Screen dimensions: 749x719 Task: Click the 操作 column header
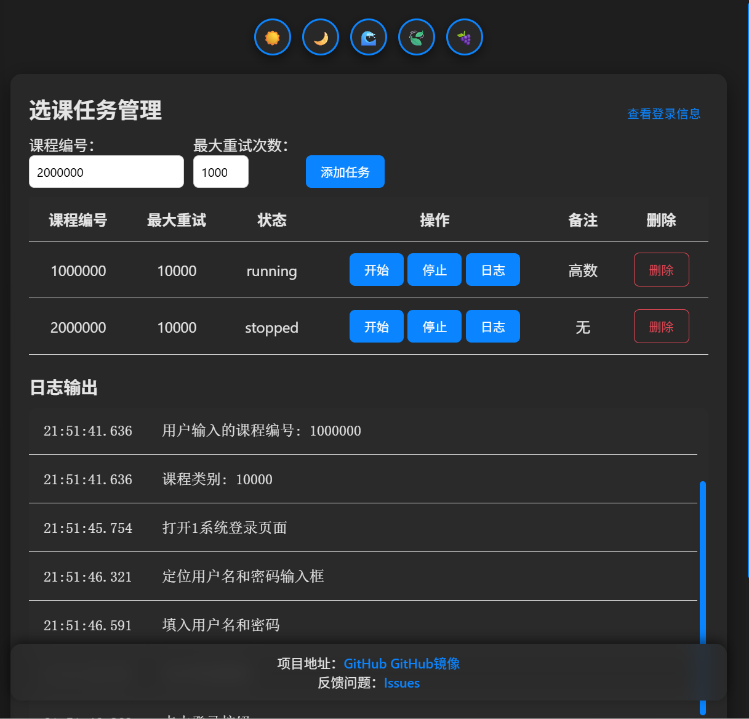435,220
